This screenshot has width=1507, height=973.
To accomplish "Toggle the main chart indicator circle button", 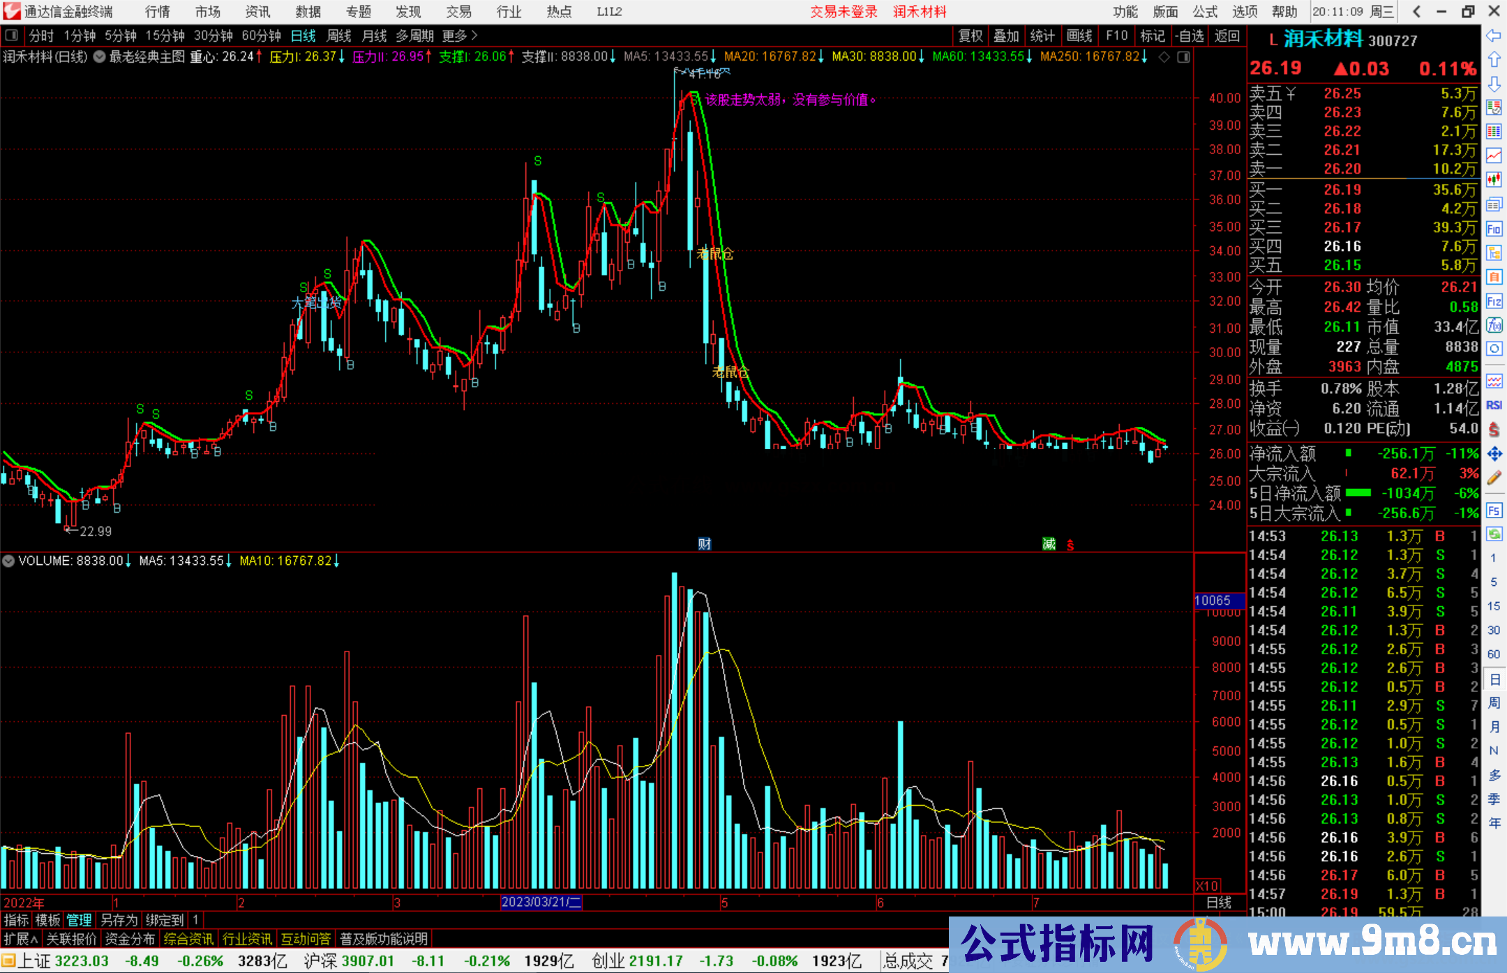I will click(x=100, y=56).
